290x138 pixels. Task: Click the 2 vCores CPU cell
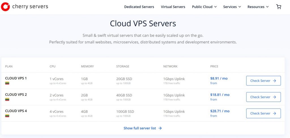(x=57, y=95)
